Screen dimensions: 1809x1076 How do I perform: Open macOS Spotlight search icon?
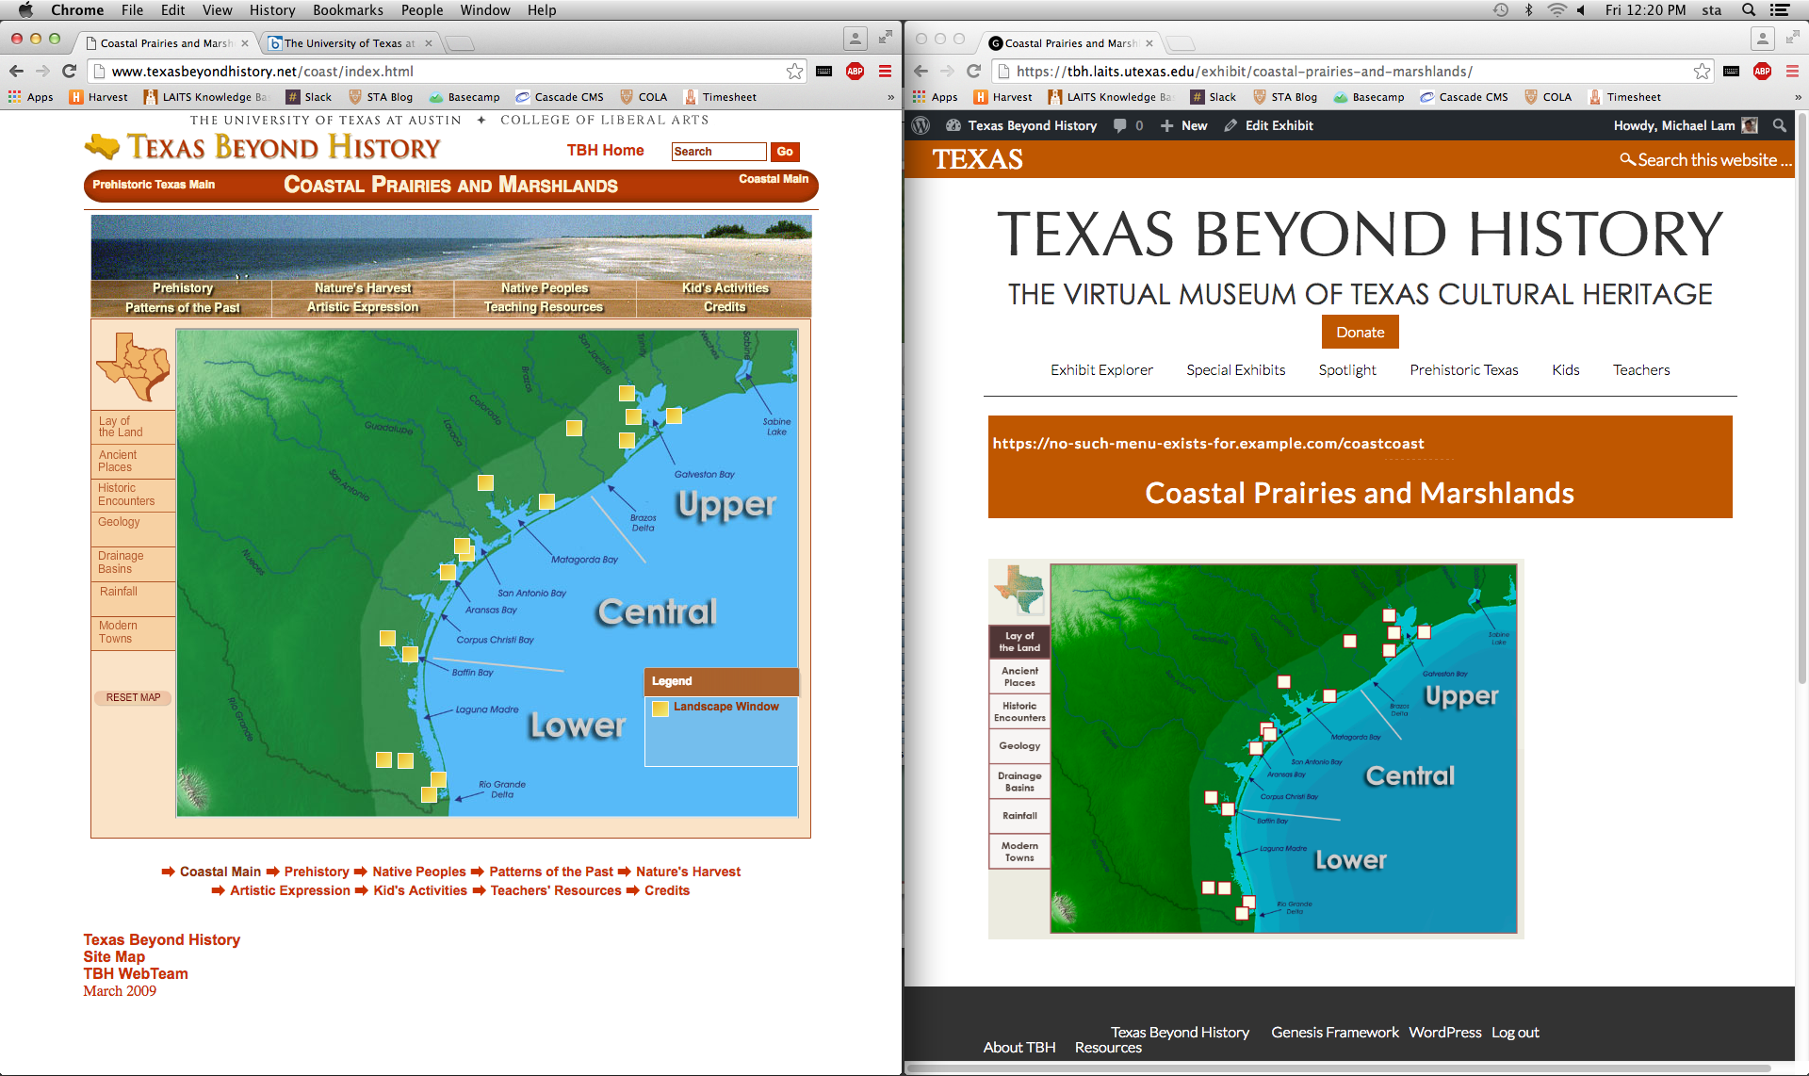(1749, 10)
